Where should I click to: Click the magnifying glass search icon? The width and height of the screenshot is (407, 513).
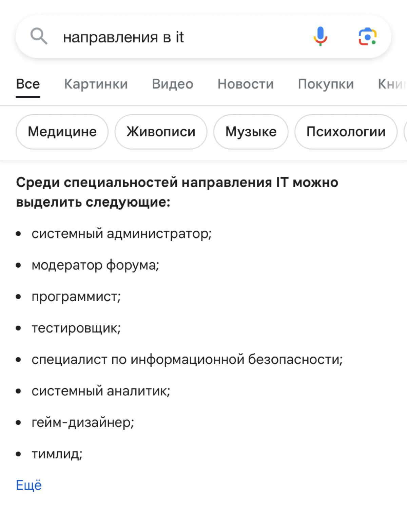(39, 36)
